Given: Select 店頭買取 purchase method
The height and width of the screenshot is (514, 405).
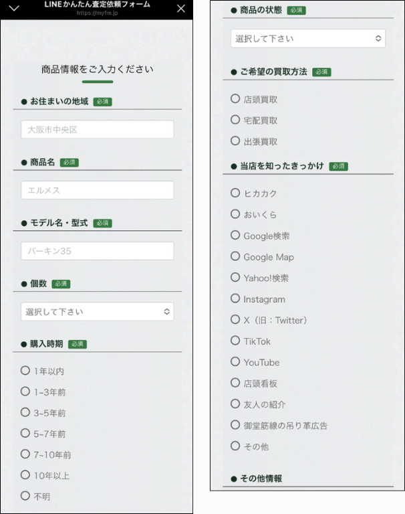Looking at the screenshot, I should 235,98.
